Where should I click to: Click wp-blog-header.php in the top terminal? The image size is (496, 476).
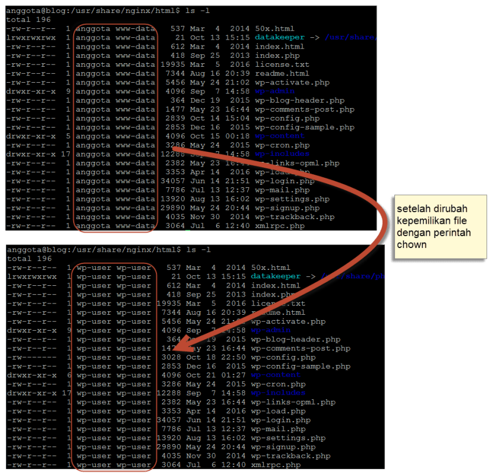click(x=299, y=100)
